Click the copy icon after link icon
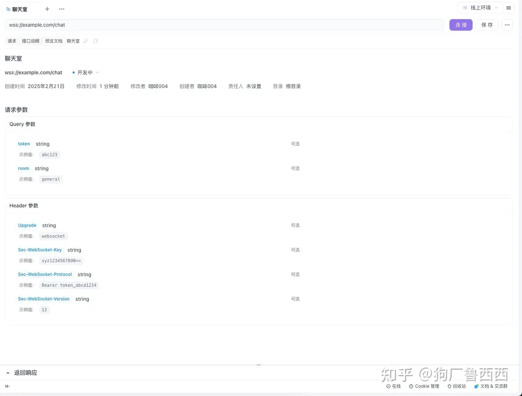This screenshot has height=396, width=522. [x=95, y=41]
